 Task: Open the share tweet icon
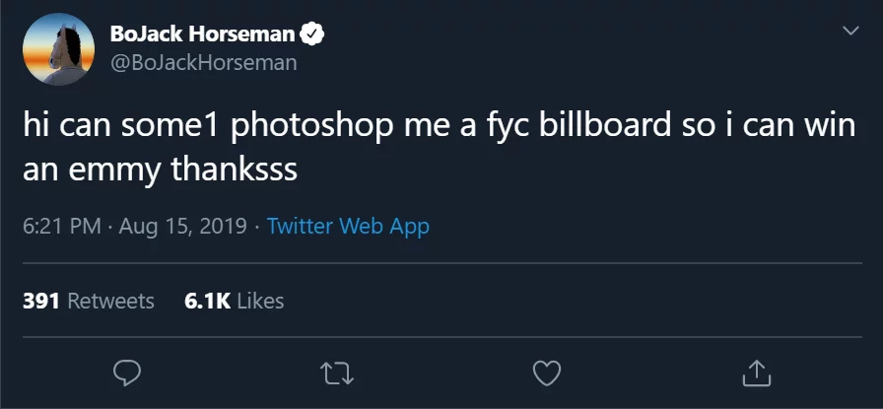(x=755, y=373)
